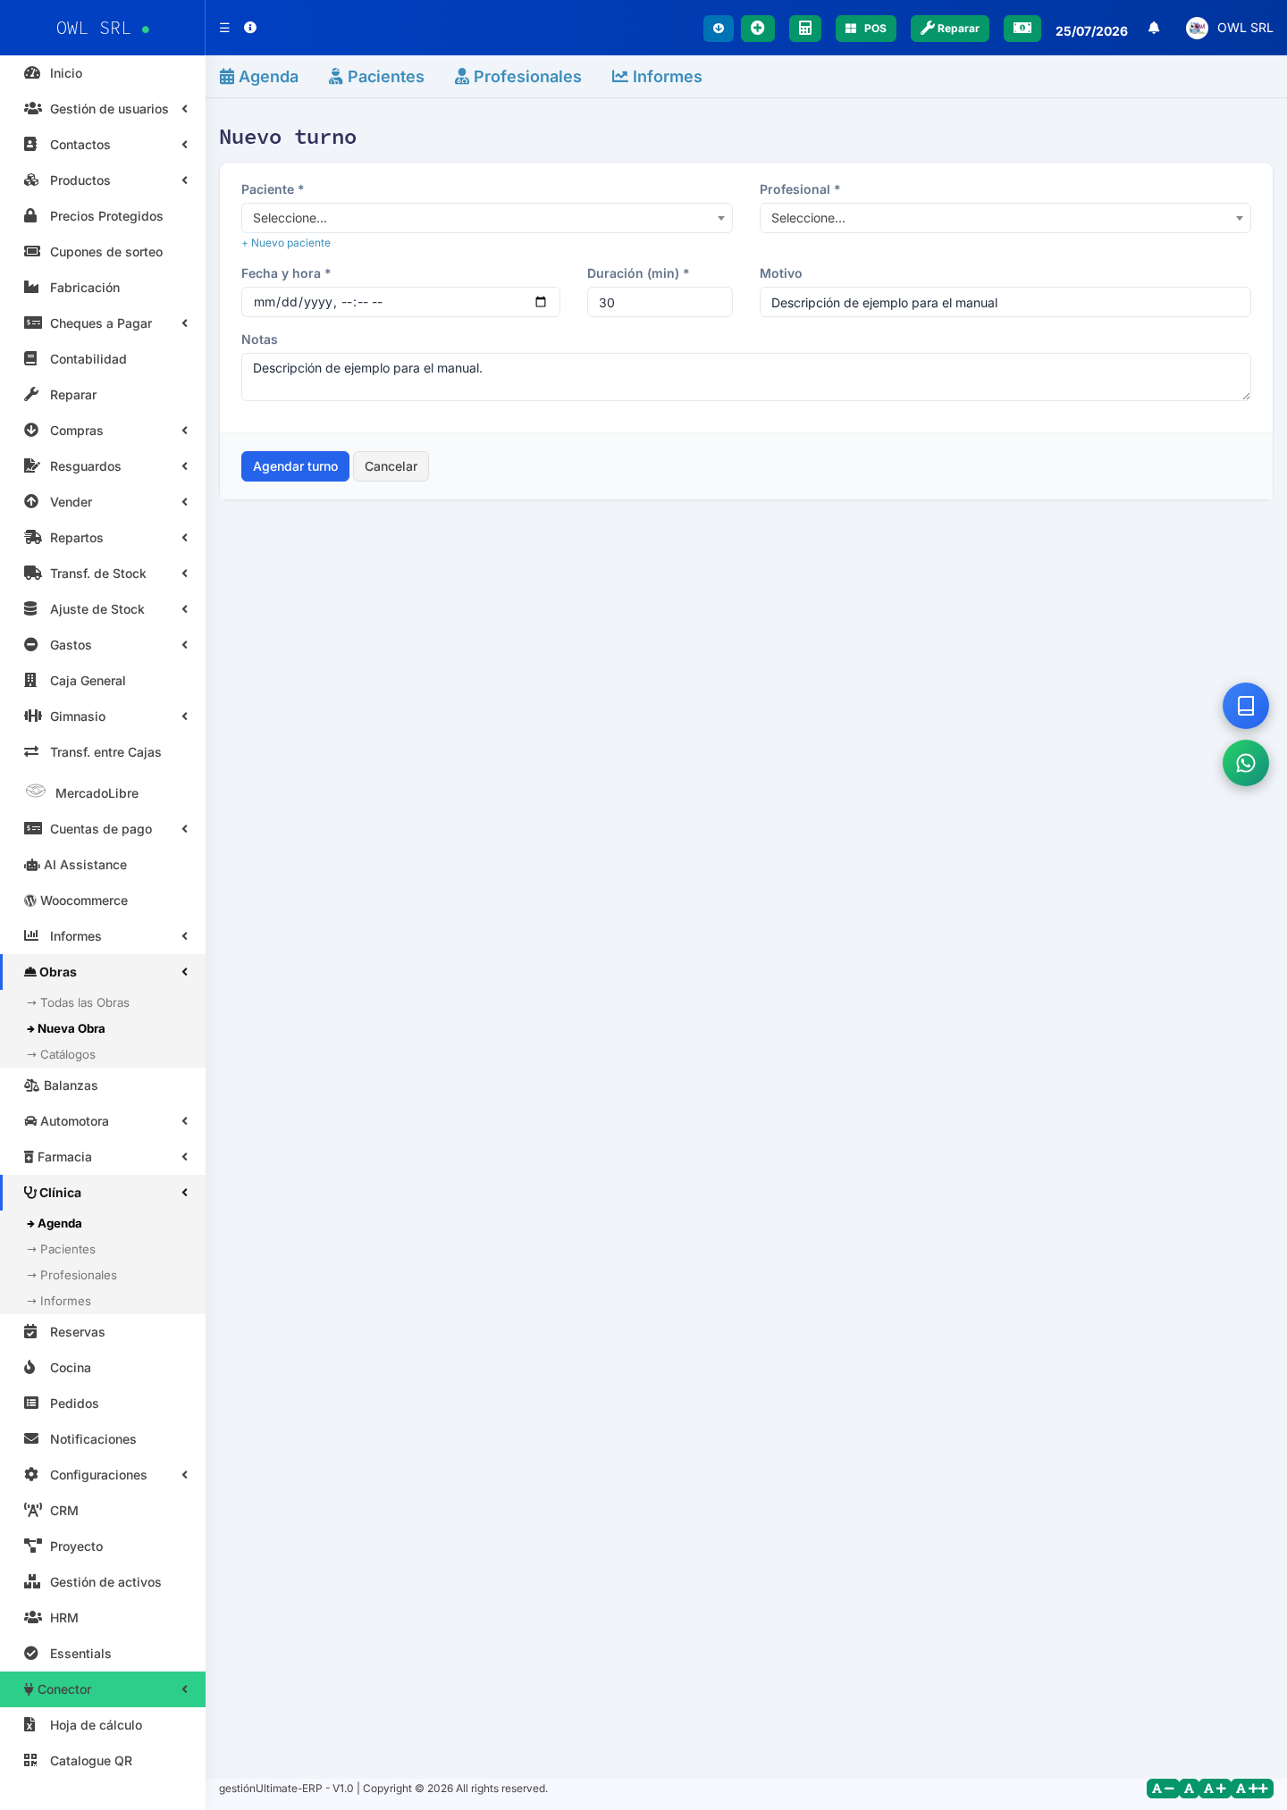Open Reparar wrench item in sidebar
Screen dimensions: 1287x1810
point(103,395)
